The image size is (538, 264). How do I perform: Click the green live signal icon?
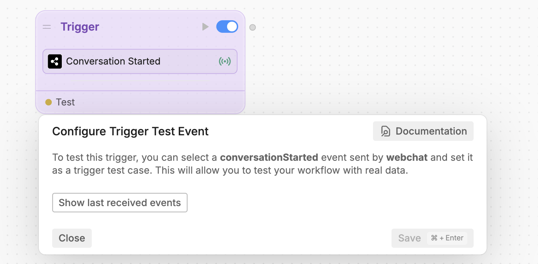225,61
